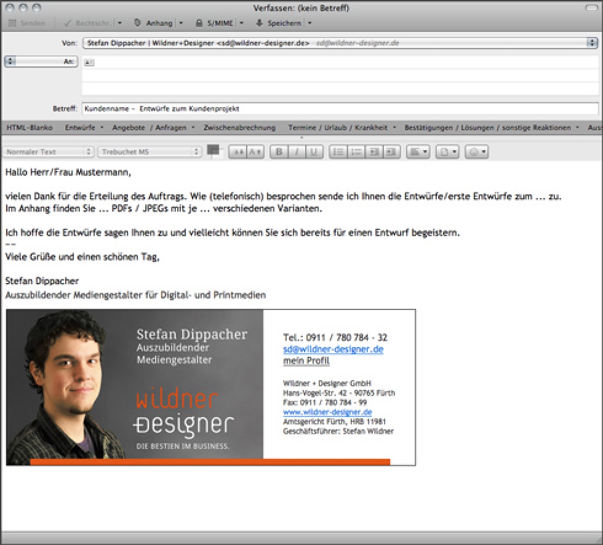Viewport: 603px width, 545px height.
Task: Decrease font size with the A- icon
Action: click(239, 151)
